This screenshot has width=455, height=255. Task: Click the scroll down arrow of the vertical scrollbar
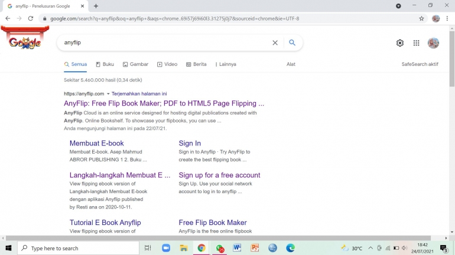452,232
